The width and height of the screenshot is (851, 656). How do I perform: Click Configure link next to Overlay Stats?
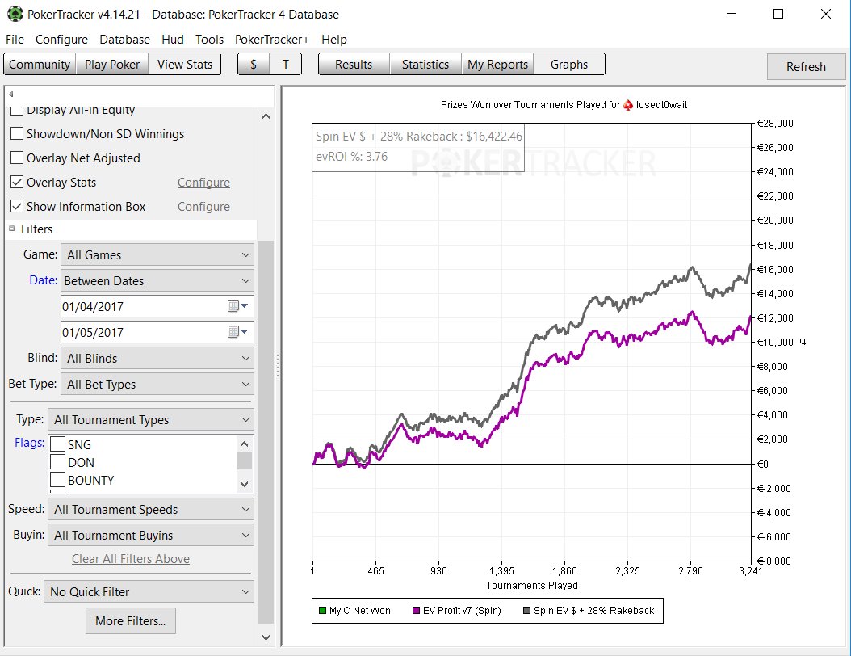tap(203, 183)
